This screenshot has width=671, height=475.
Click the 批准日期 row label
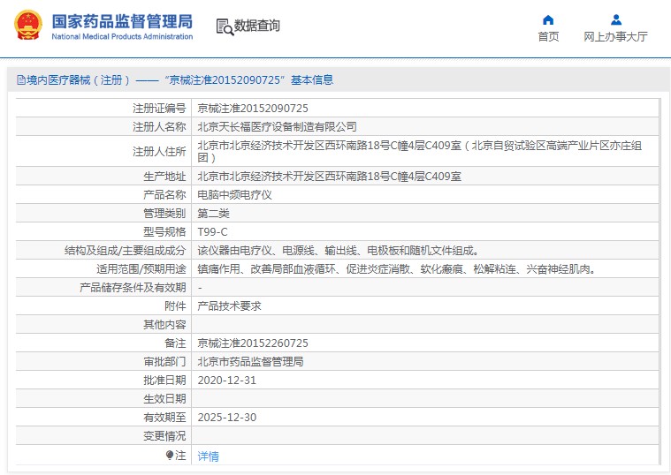point(164,381)
